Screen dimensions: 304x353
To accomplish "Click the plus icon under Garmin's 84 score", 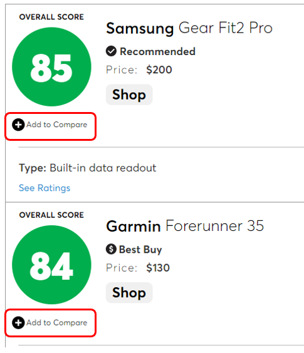I will point(18,322).
